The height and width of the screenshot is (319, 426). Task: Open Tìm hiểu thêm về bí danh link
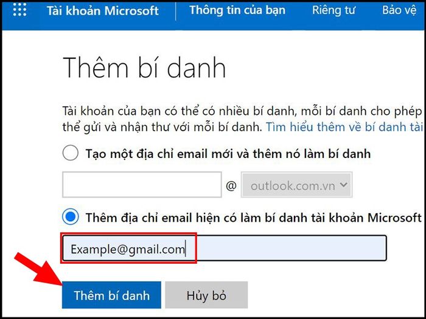tap(344, 127)
